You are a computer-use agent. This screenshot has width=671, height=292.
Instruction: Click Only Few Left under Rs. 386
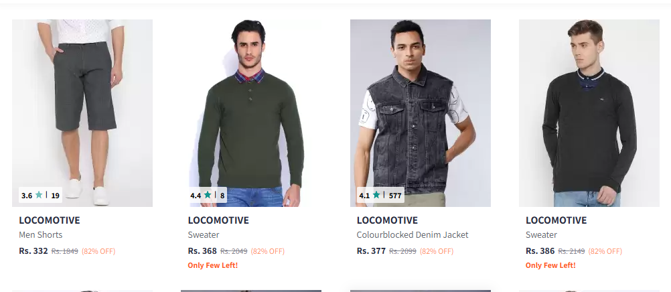[x=550, y=265]
